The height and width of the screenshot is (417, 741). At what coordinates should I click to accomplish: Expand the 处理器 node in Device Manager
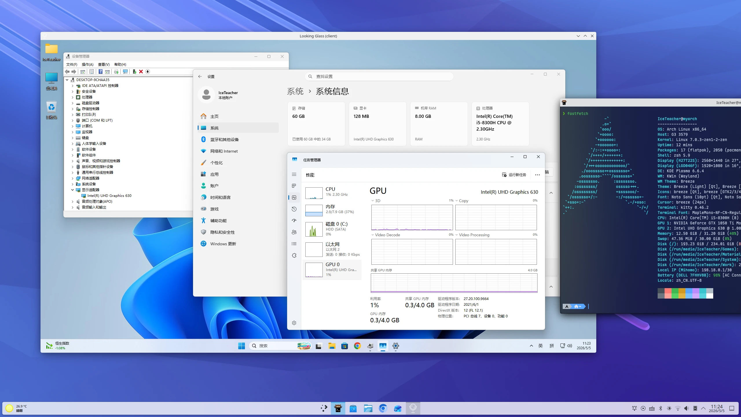[72, 97]
